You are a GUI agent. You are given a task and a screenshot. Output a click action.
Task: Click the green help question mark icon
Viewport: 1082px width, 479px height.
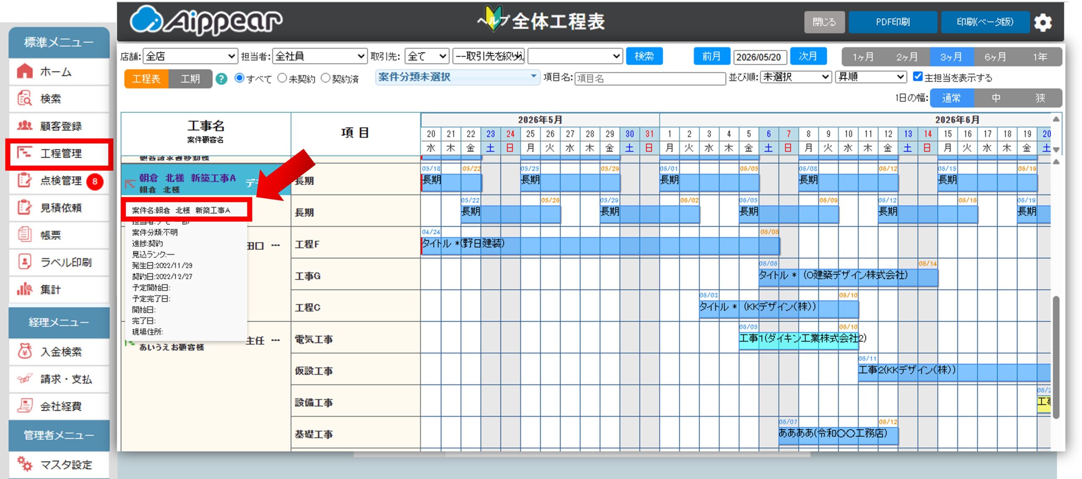coord(221,79)
